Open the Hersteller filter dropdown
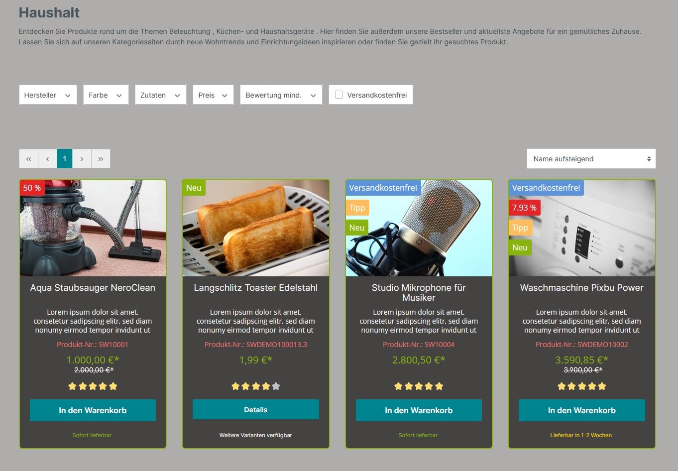Screen dimensions: 678x471 [48, 95]
